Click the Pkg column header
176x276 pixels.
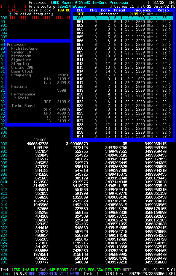pyautogui.click(x=93, y=10)
